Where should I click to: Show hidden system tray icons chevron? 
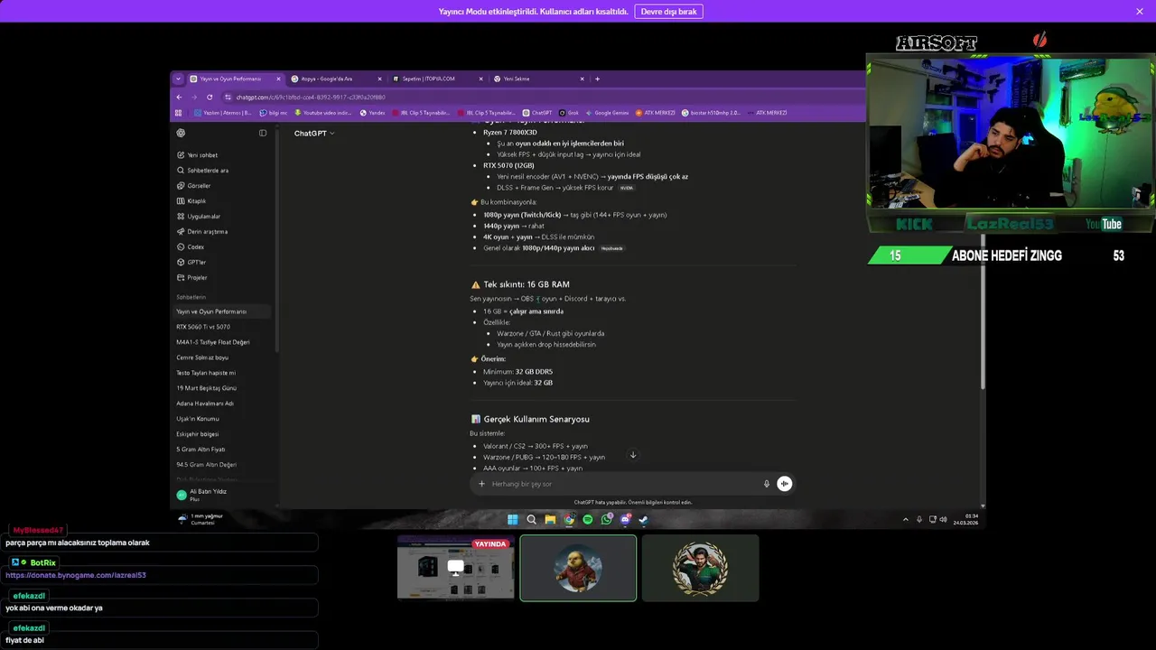coord(906,519)
